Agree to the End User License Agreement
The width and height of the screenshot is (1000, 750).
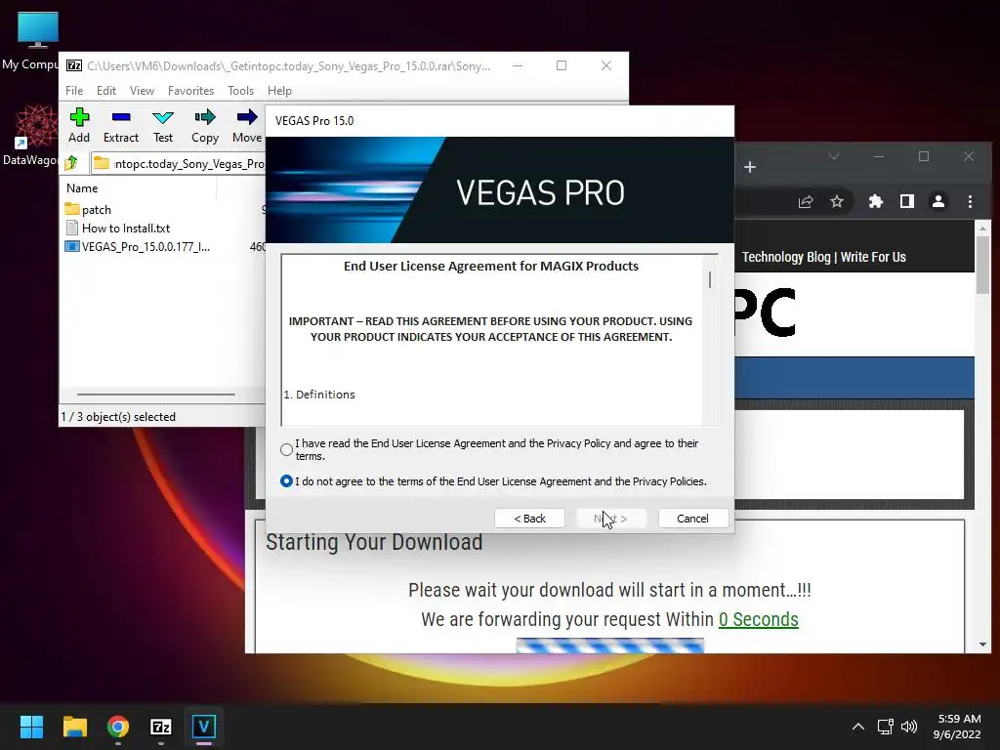(286, 449)
